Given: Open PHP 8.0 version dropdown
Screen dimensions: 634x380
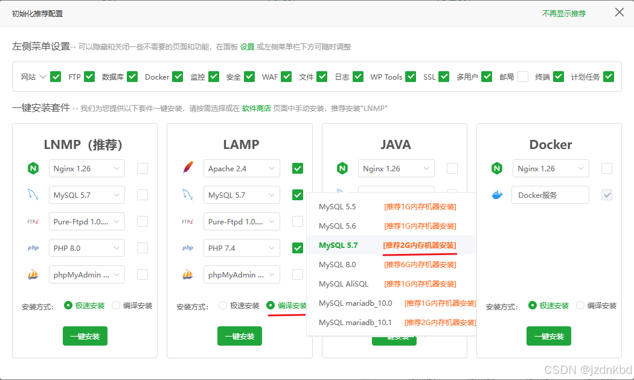Looking at the screenshot, I should pyautogui.click(x=87, y=248).
